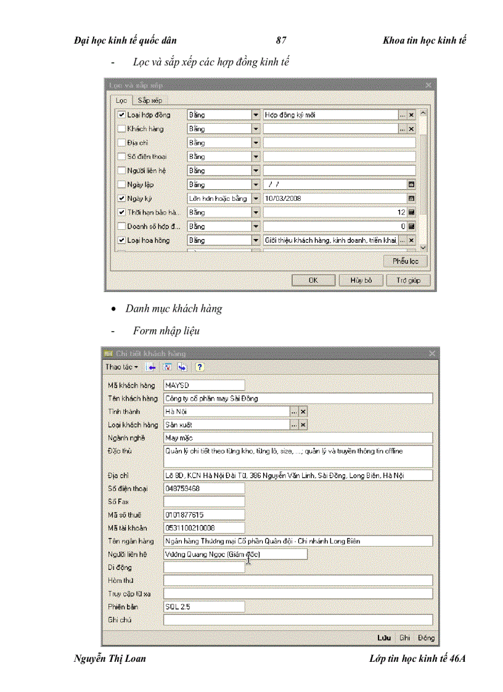
Task: Open calendar picker for Ngày lập
Action: pyautogui.click(x=411, y=184)
